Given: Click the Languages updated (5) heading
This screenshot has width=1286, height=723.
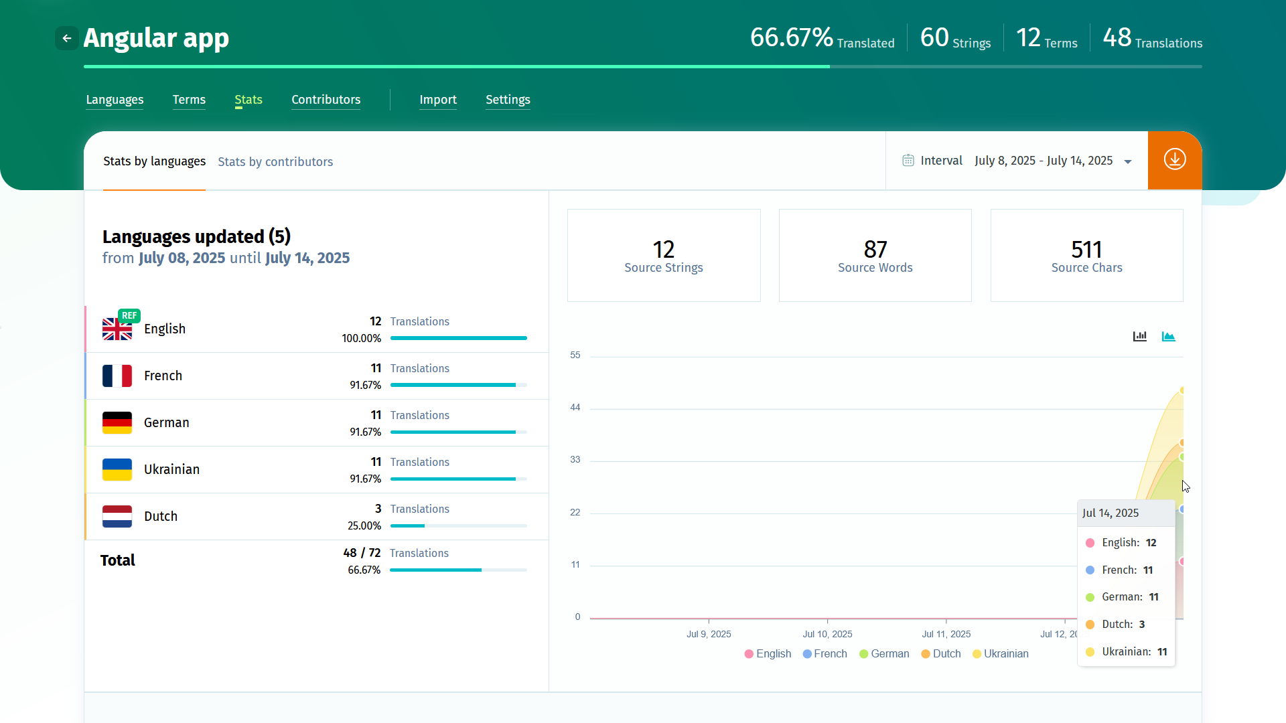Looking at the screenshot, I should click(196, 236).
